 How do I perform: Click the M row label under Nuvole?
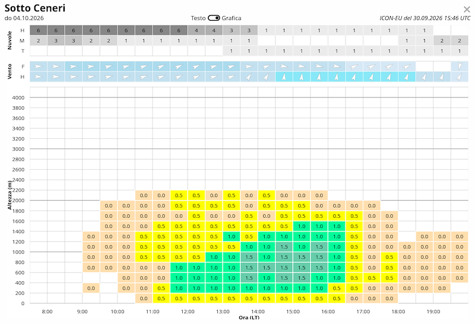tap(22, 40)
